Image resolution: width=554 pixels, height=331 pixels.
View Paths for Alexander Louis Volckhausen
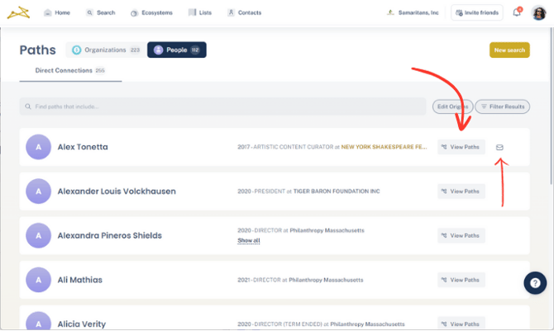coord(461,192)
